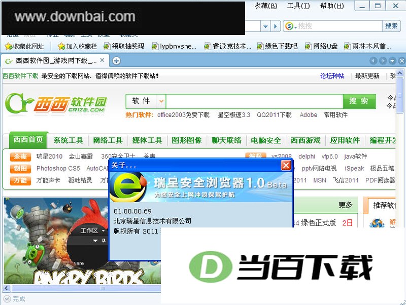Select the 媒体工具 nav tab

(x=147, y=140)
